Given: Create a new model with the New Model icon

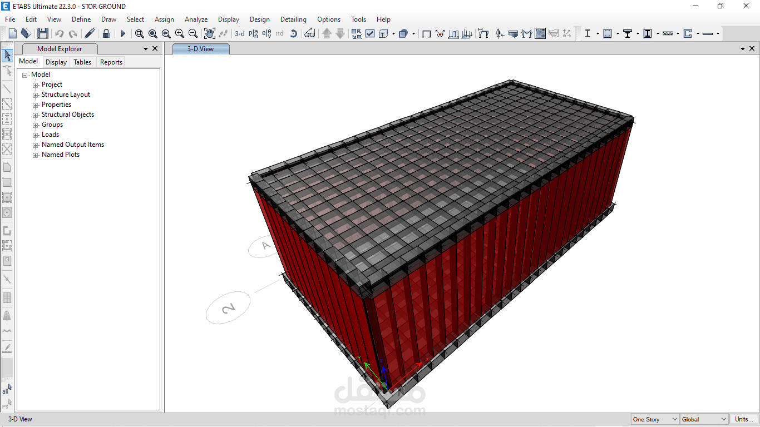Looking at the screenshot, I should coord(13,33).
